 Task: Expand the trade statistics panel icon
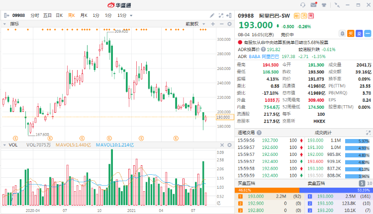coord(368,133)
